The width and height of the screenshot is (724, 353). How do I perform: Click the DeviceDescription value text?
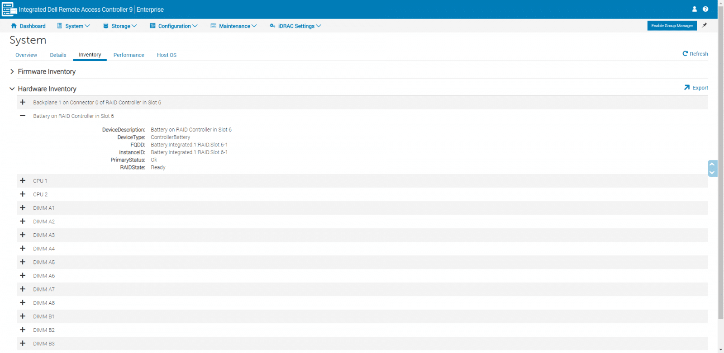pos(191,130)
